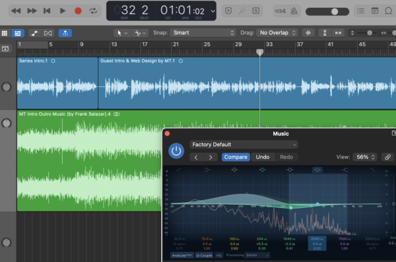Screen dimensions: 396x262
Task: Select the Series intro.1 audio region
Action: tap(57, 83)
